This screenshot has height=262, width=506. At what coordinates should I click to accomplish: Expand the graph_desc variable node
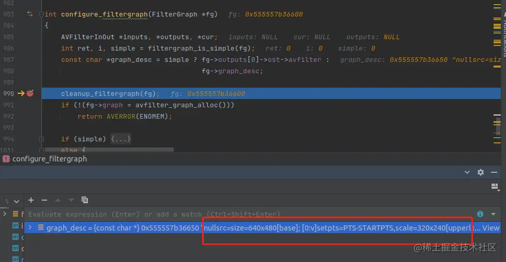(30, 227)
